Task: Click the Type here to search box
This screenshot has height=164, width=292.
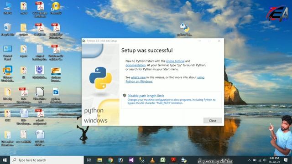Action: pos(47,160)
